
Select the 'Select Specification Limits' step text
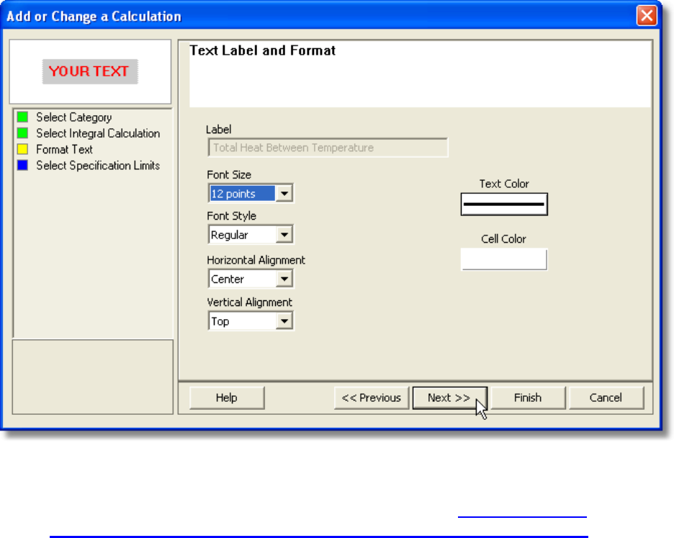click(98, 166)
